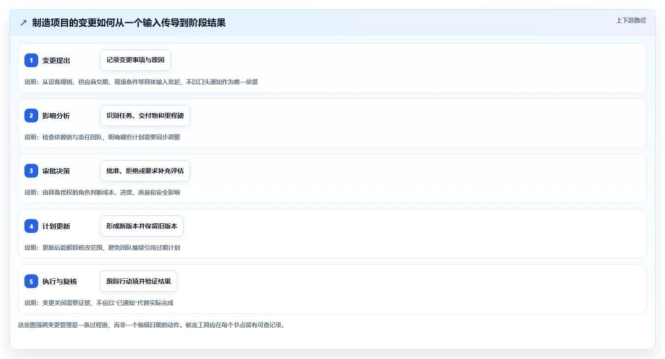Click the 上下游路径 label

[x=631, y=20]
